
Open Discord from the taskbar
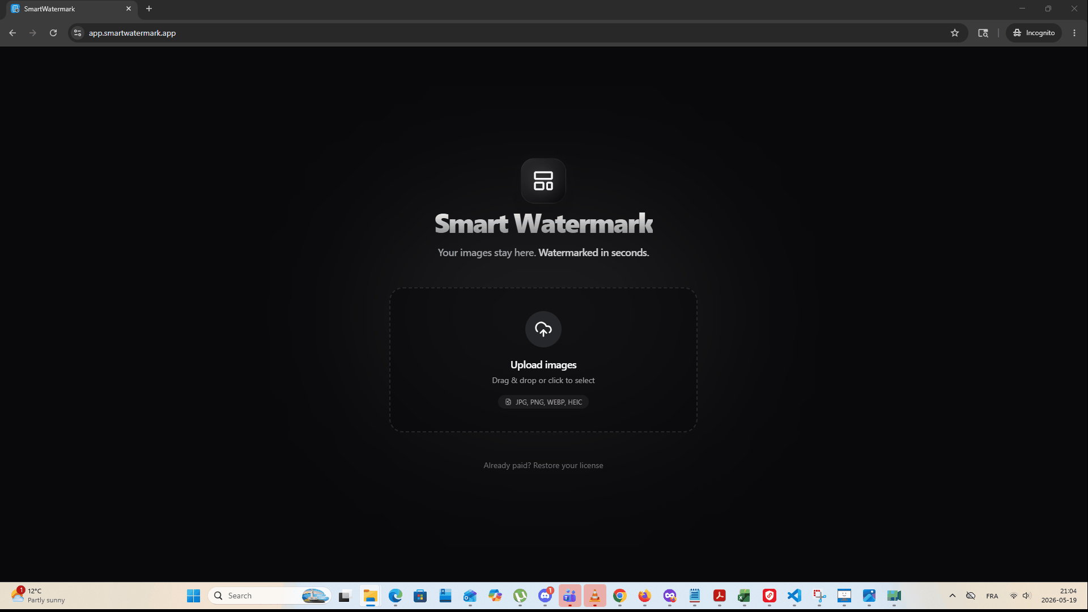point(545,596)
